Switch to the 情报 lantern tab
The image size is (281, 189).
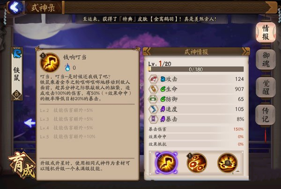(x=266, y=32)
